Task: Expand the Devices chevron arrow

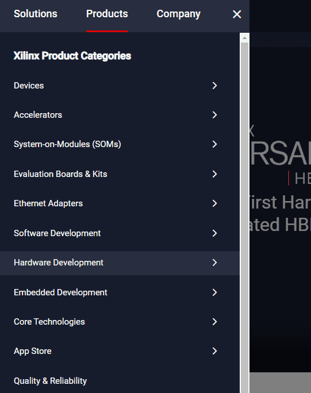Action: click(214, 86)
